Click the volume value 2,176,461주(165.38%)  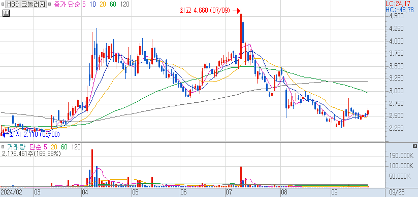31,153
